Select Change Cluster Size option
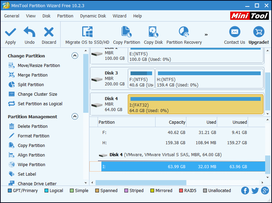This screenshot has height=203, width=272. (x=33, y=94)
